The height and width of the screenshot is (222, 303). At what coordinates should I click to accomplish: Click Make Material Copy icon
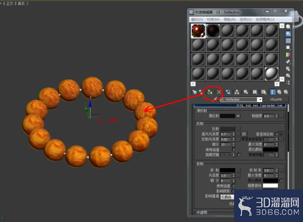(228, 92)
